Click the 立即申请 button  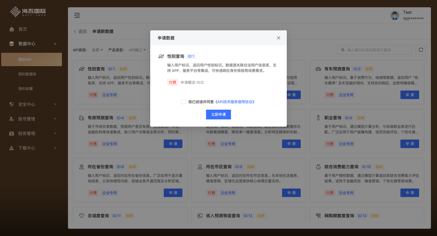point(218,114)
